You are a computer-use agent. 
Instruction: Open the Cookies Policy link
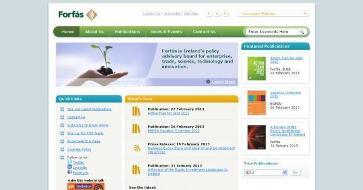pyautogui.click(x=79, y=149)
